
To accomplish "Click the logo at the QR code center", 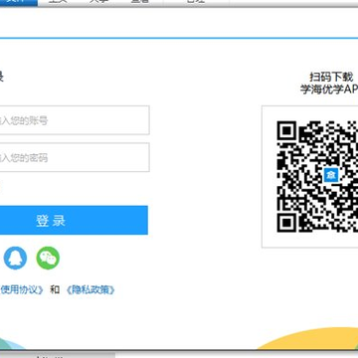I will click(x=331, y=175).
